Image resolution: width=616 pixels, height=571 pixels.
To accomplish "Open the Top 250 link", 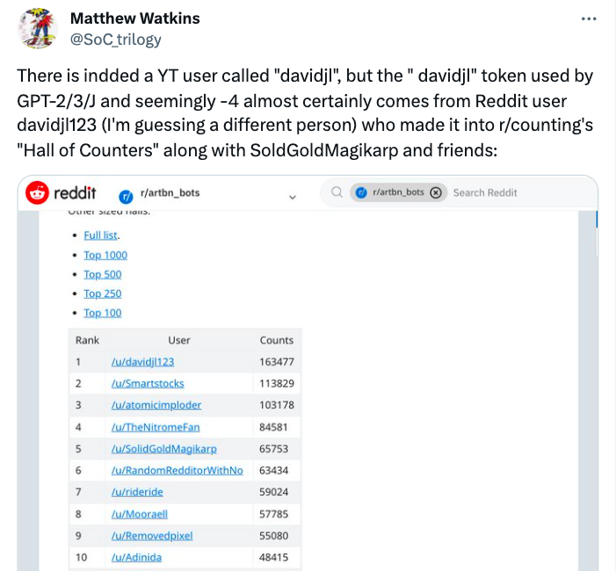I will pos(103,293).
